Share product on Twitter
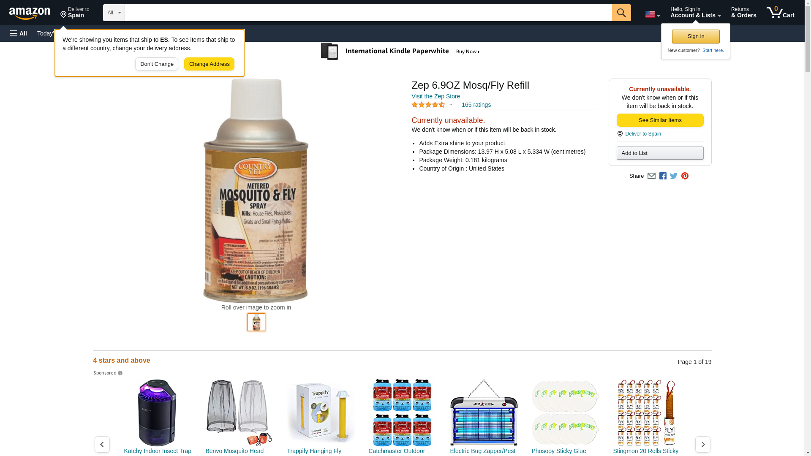Image resolution: width=811 pixels, height=456 pixels. pyautogui.click(x=674, y=176)
